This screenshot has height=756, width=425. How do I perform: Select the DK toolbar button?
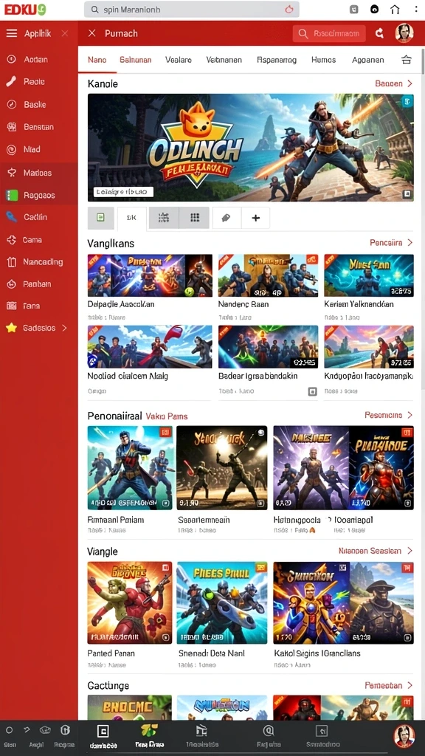point(131,218)
